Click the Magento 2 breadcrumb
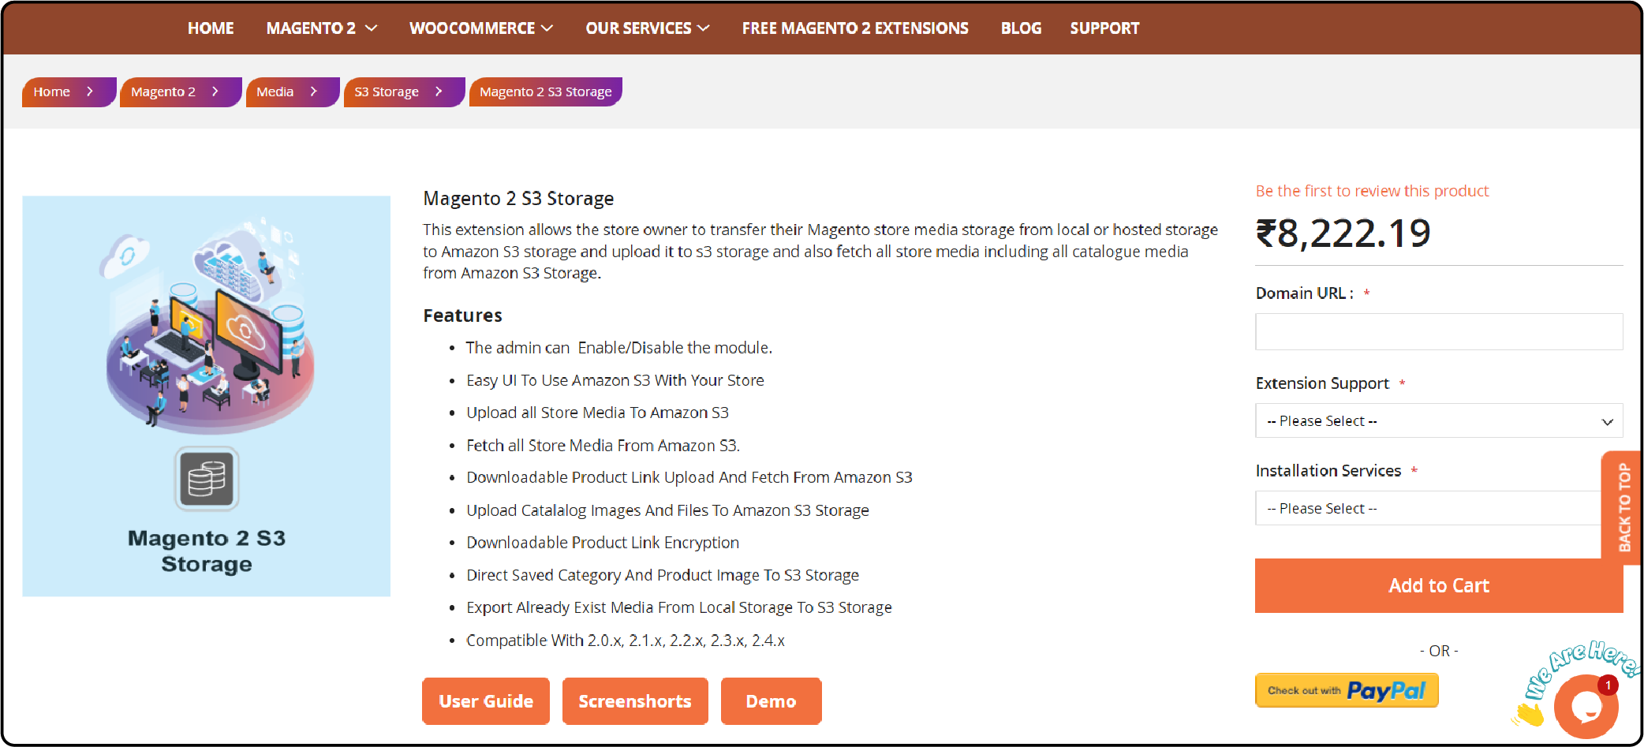Viewport: 1644px width, 747px height. tap(180, 92)
